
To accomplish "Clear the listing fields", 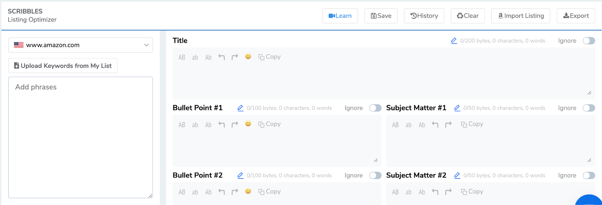I will [x=468, y=16].
